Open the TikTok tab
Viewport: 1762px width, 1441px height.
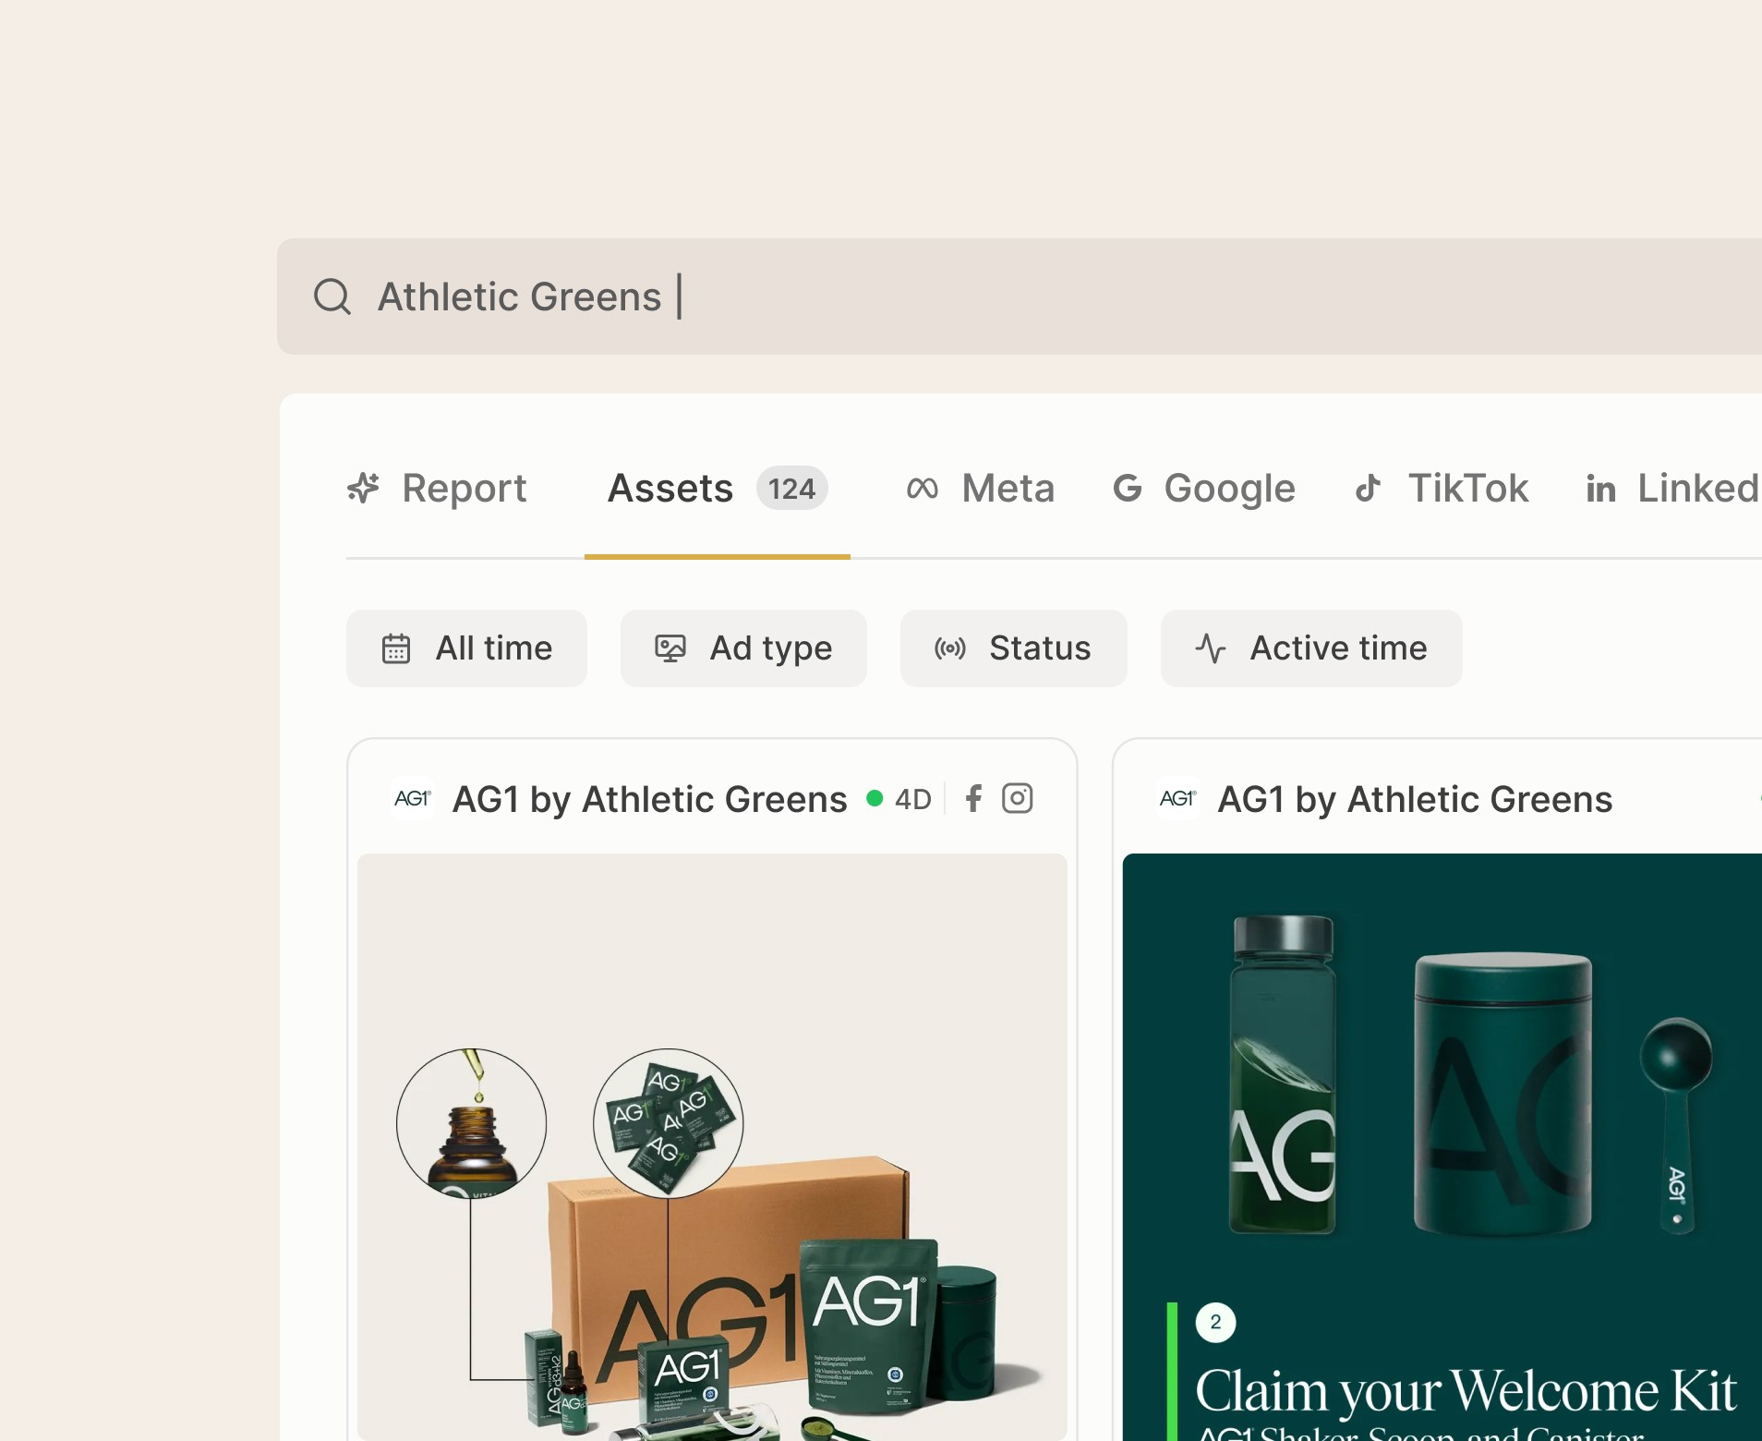click(1442, 489)
